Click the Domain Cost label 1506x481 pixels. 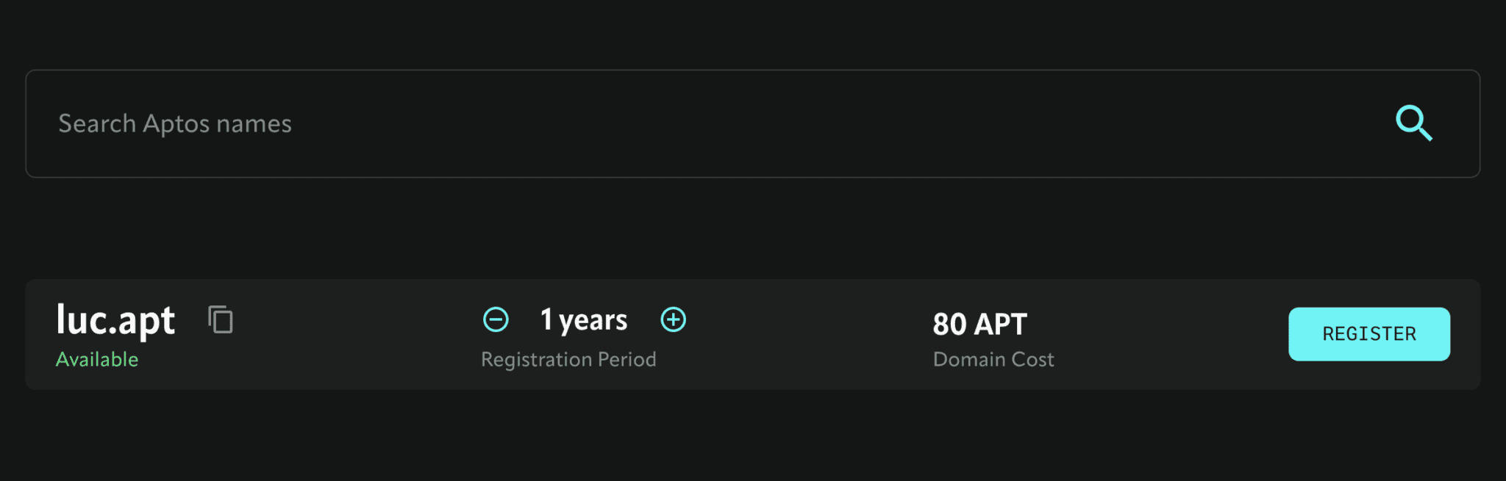993,359
